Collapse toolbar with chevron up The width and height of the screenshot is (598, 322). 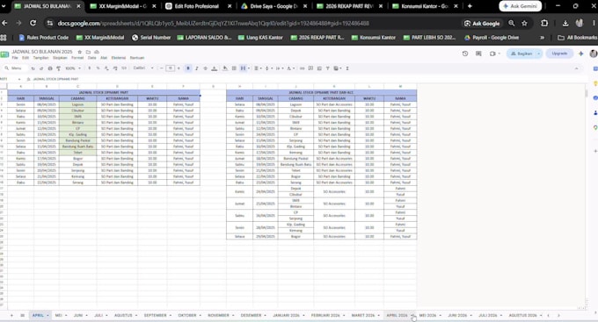tap(576, 68)
